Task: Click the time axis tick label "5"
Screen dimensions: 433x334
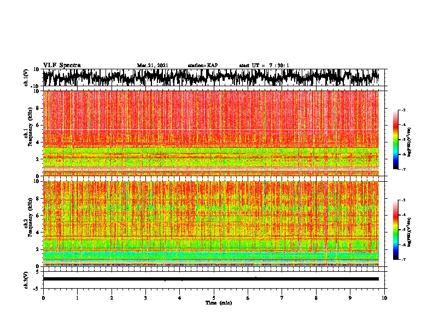Action: 214,298
